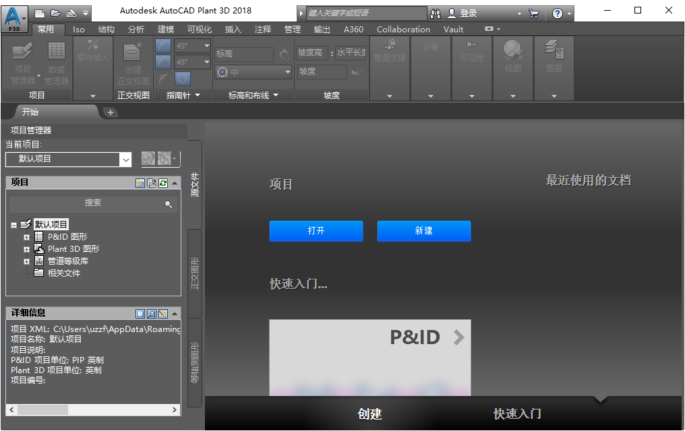Click the blue 打开 project button
Image resolution: width=685 pixels, height=431 pixels.
[316, 231]
